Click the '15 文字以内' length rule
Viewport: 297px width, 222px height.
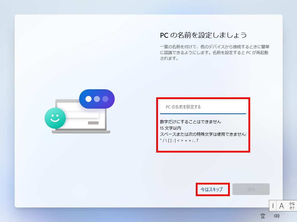tap(170, 128)
